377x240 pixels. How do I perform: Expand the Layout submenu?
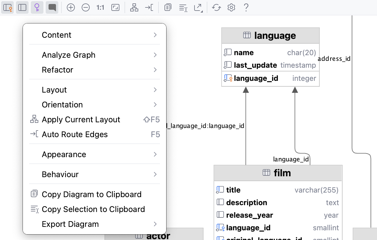95,90
